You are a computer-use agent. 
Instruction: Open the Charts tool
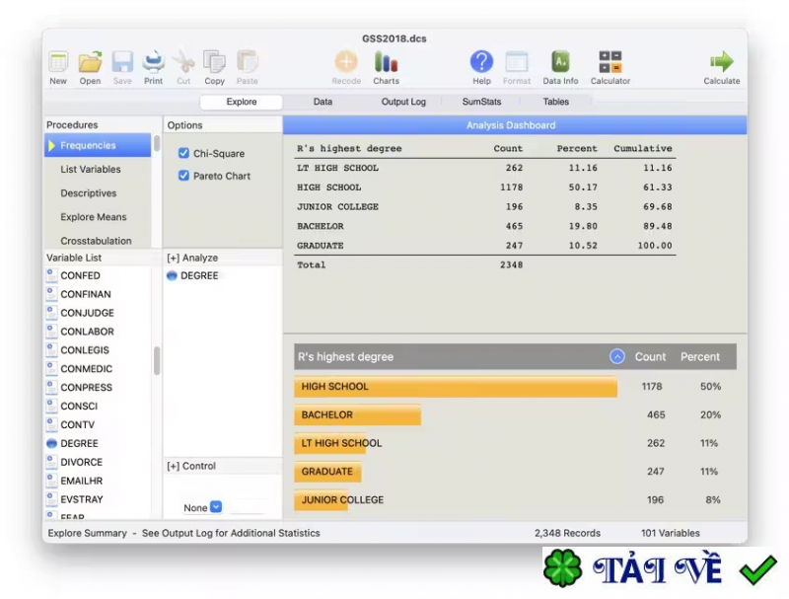[x=386, y=62]
